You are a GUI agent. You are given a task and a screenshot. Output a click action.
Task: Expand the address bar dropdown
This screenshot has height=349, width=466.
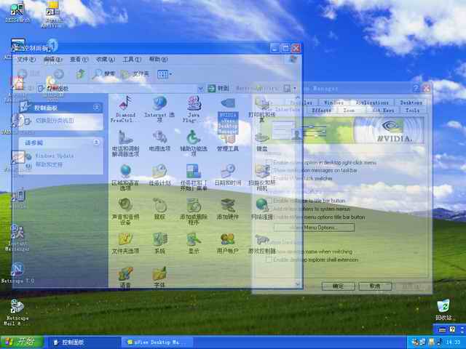click(x=200, y=89)
